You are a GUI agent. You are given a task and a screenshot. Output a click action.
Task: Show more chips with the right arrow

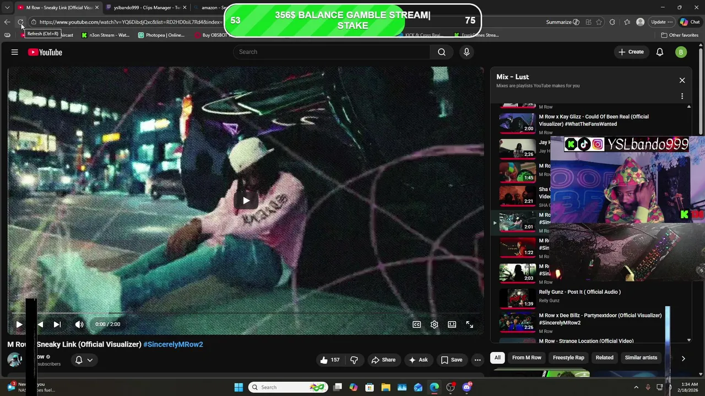click(683, 358)
